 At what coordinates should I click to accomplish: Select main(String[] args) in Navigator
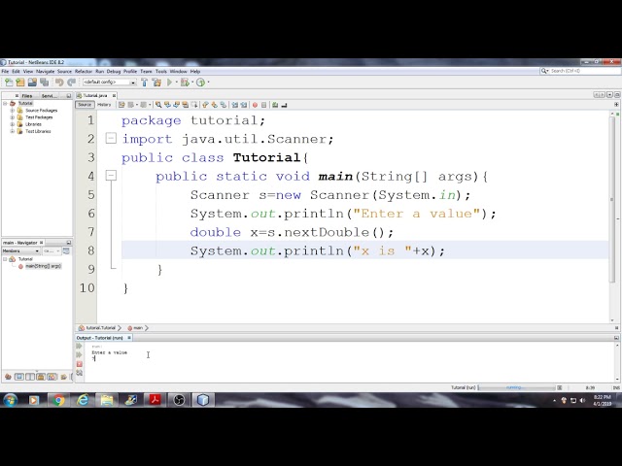click(x=43, y=266)
